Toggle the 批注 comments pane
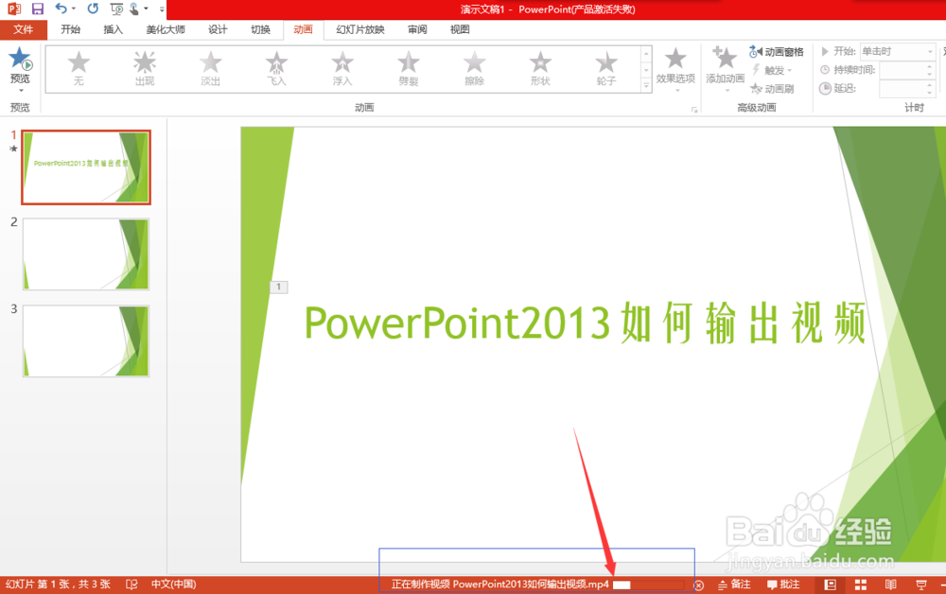The image size is (946, 594). tap(785, 584)
